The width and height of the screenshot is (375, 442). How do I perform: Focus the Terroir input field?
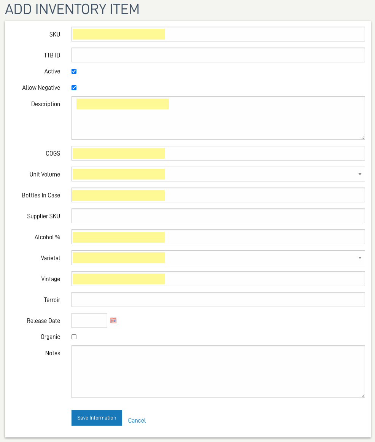tap(218, 300)
